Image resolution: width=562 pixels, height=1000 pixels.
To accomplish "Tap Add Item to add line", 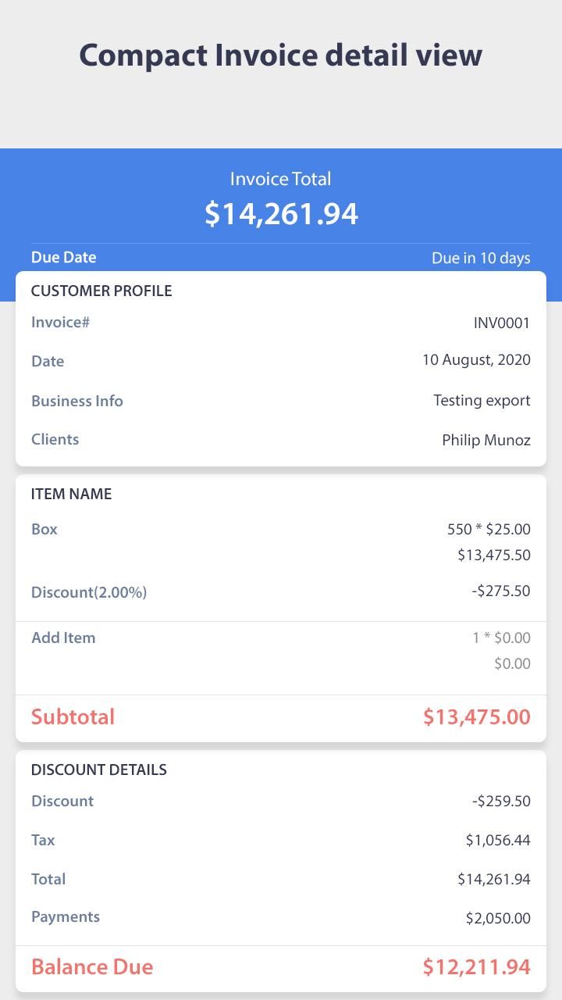I will pos(63,637).
